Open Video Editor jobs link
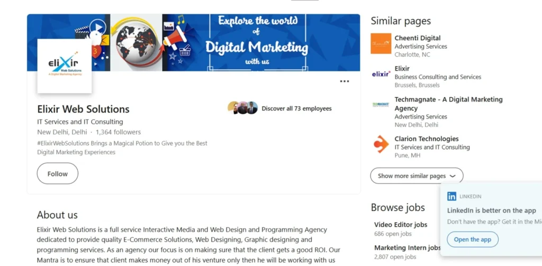 click(401, 225)
